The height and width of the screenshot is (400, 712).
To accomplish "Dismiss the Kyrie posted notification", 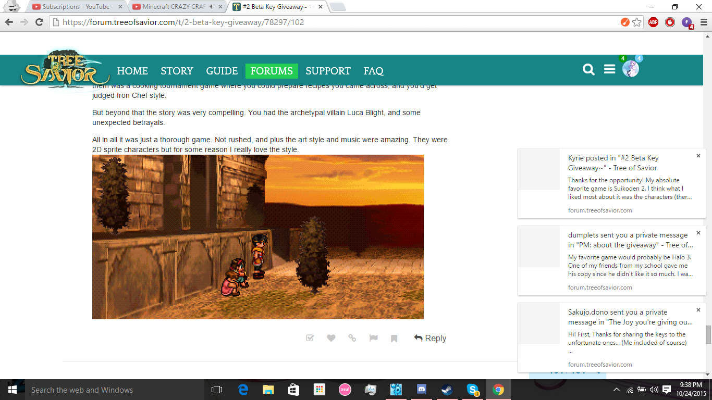I will [698, 156].
